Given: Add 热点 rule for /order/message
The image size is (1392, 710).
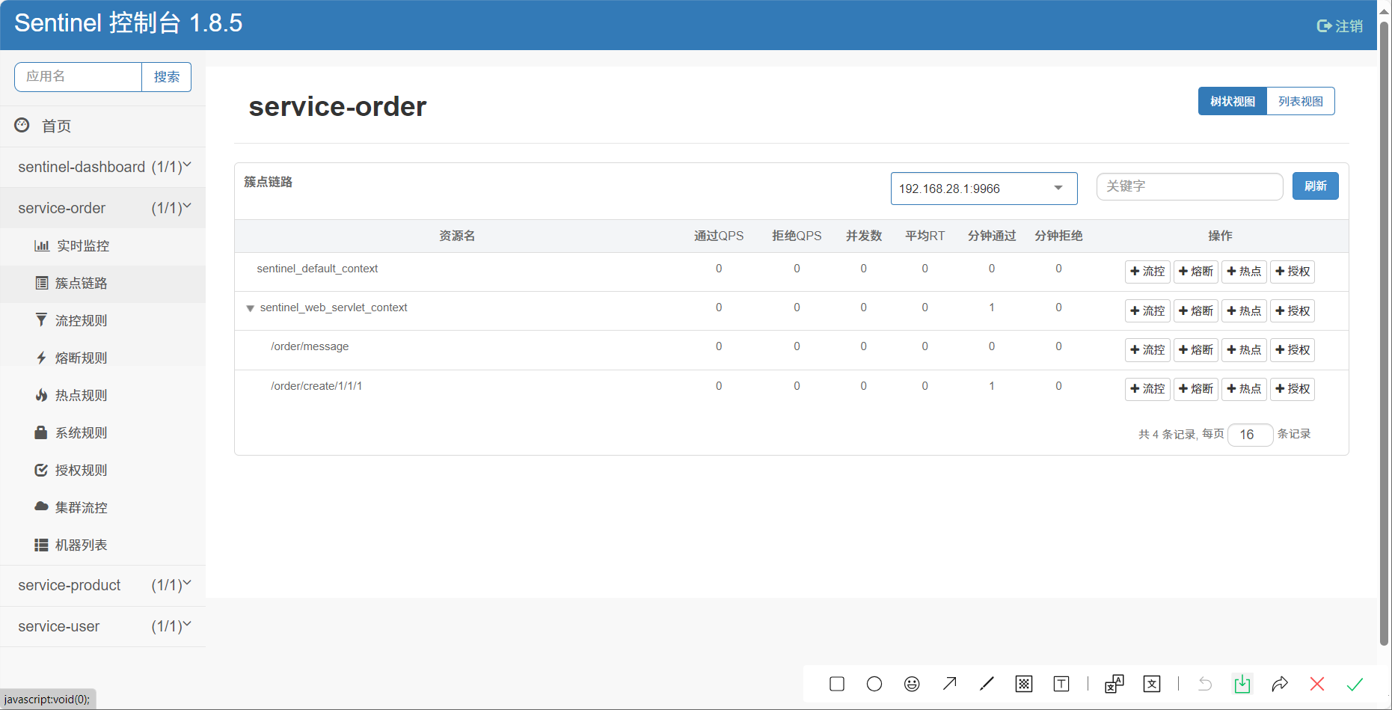Looking at the screenshot, I should click(1244, 350).
